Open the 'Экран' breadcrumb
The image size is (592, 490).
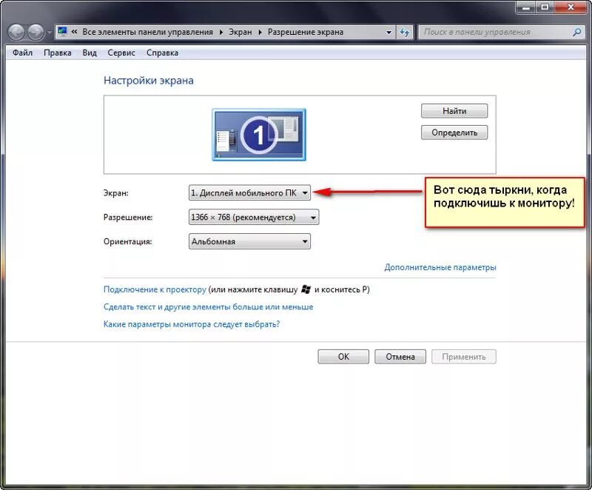[240, 32]
